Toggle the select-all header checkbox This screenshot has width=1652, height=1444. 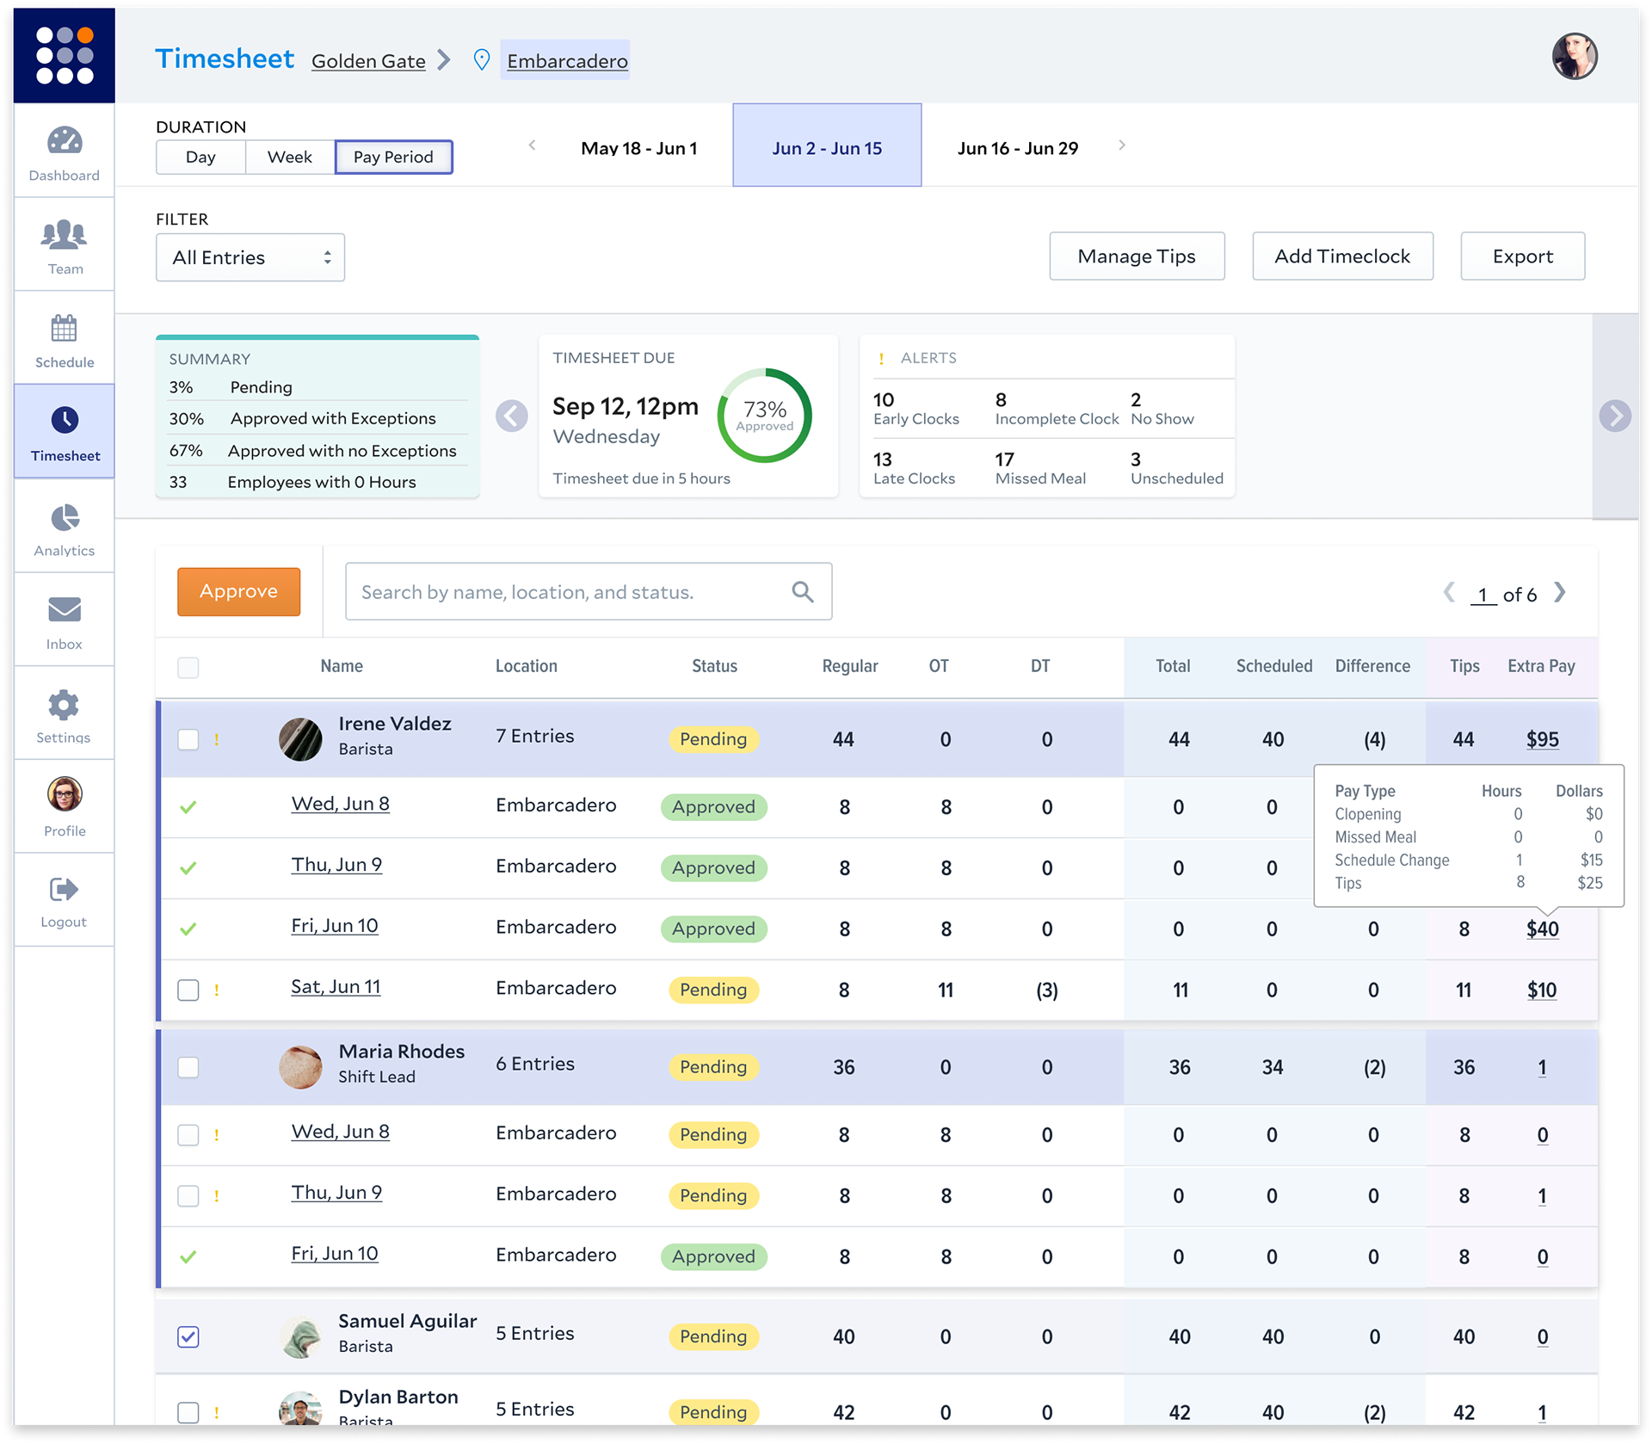pyautogui.click(x=188, y=667)
